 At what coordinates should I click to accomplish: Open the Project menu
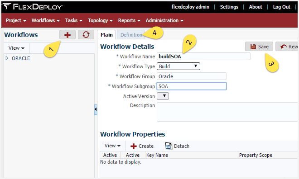pyautogui.click(x=16, y=20)
